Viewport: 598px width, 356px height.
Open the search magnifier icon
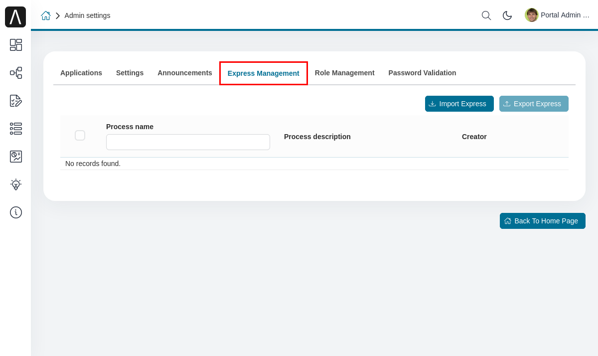(486, 15)
